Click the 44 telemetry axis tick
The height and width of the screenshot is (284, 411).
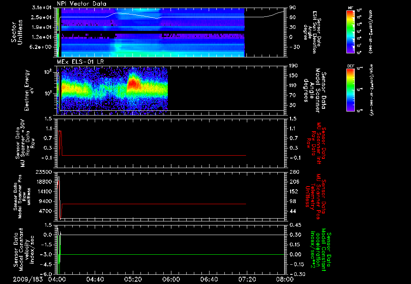(x=293, y=211)
